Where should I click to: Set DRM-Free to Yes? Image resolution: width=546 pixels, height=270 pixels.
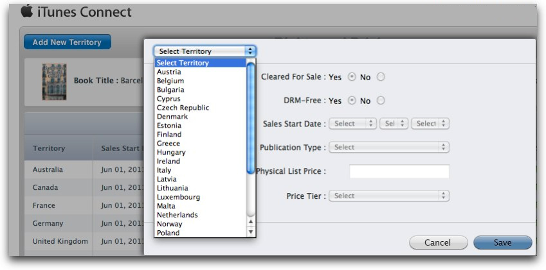[x=352, y=101]
